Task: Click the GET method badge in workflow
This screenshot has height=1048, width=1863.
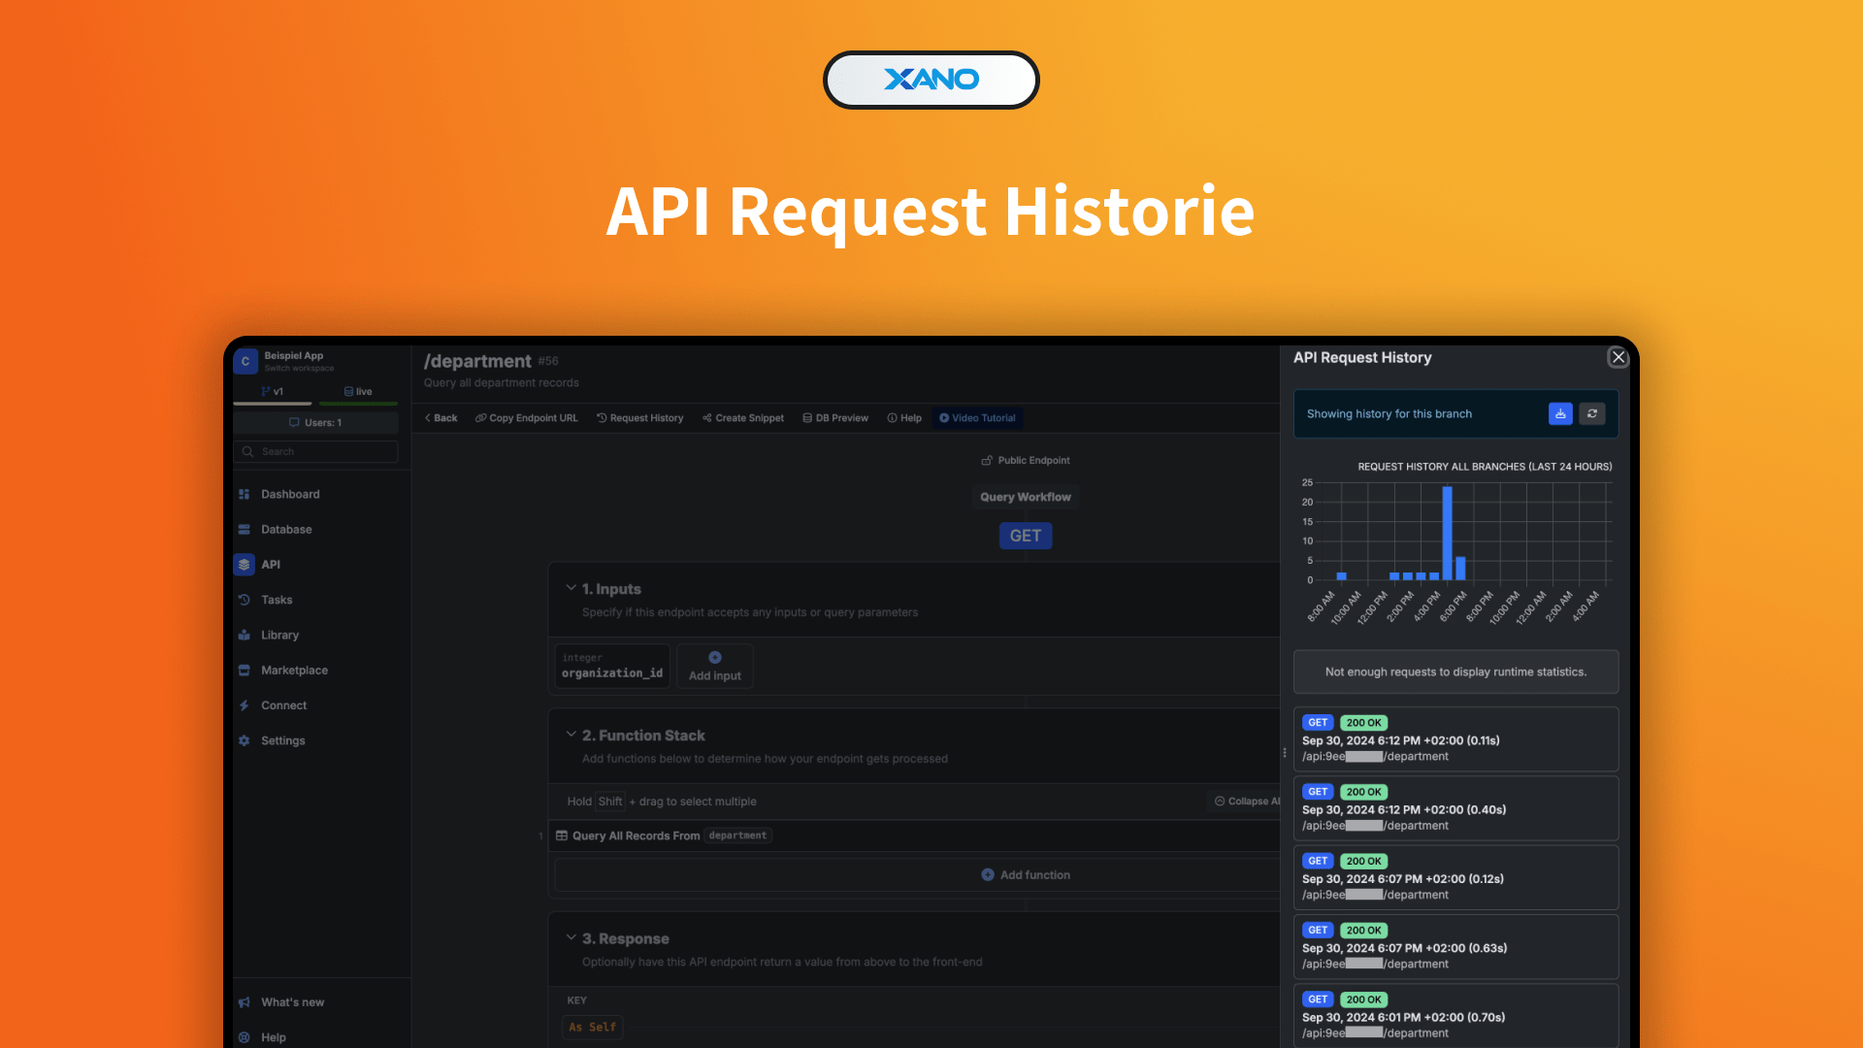Action: click(x=1026, y=536)
